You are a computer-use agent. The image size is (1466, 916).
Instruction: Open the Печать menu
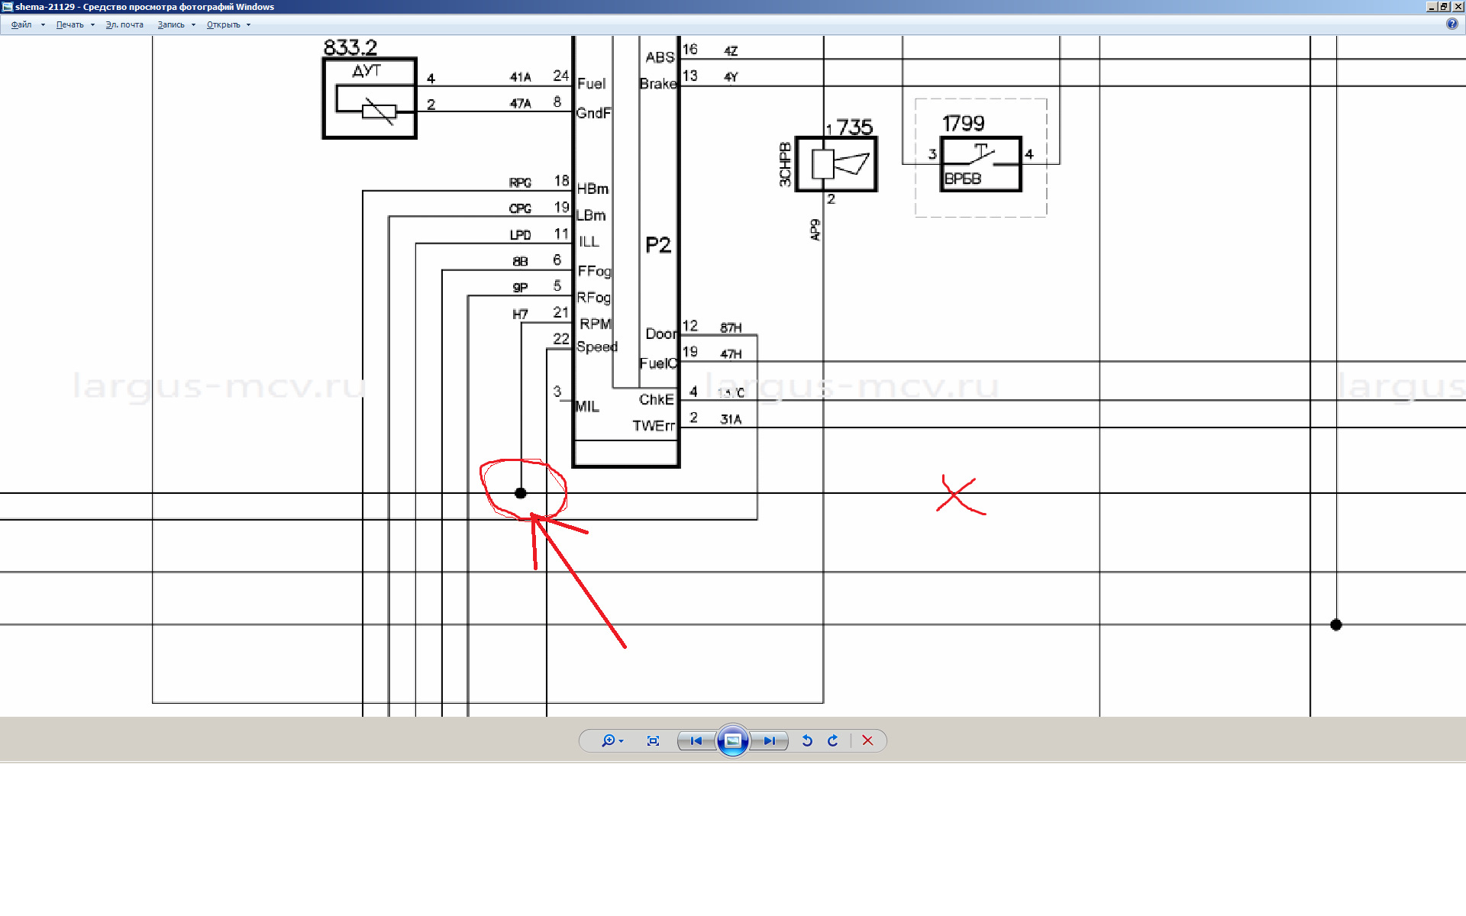pyautogui.click(x=69, y=24)
